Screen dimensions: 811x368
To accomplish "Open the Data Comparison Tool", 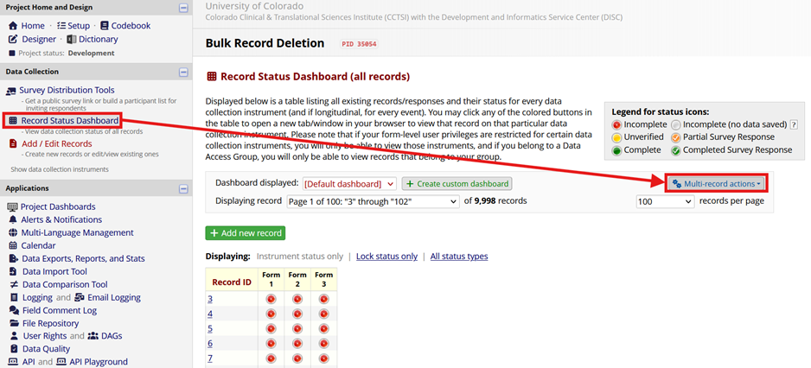I will point(65,284).
